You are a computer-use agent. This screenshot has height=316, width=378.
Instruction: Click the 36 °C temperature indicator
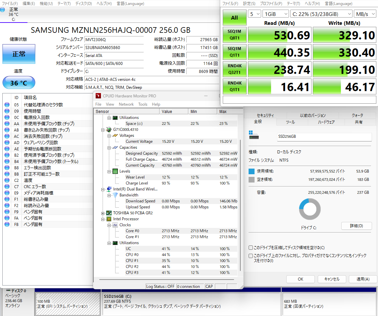(19, 83)
